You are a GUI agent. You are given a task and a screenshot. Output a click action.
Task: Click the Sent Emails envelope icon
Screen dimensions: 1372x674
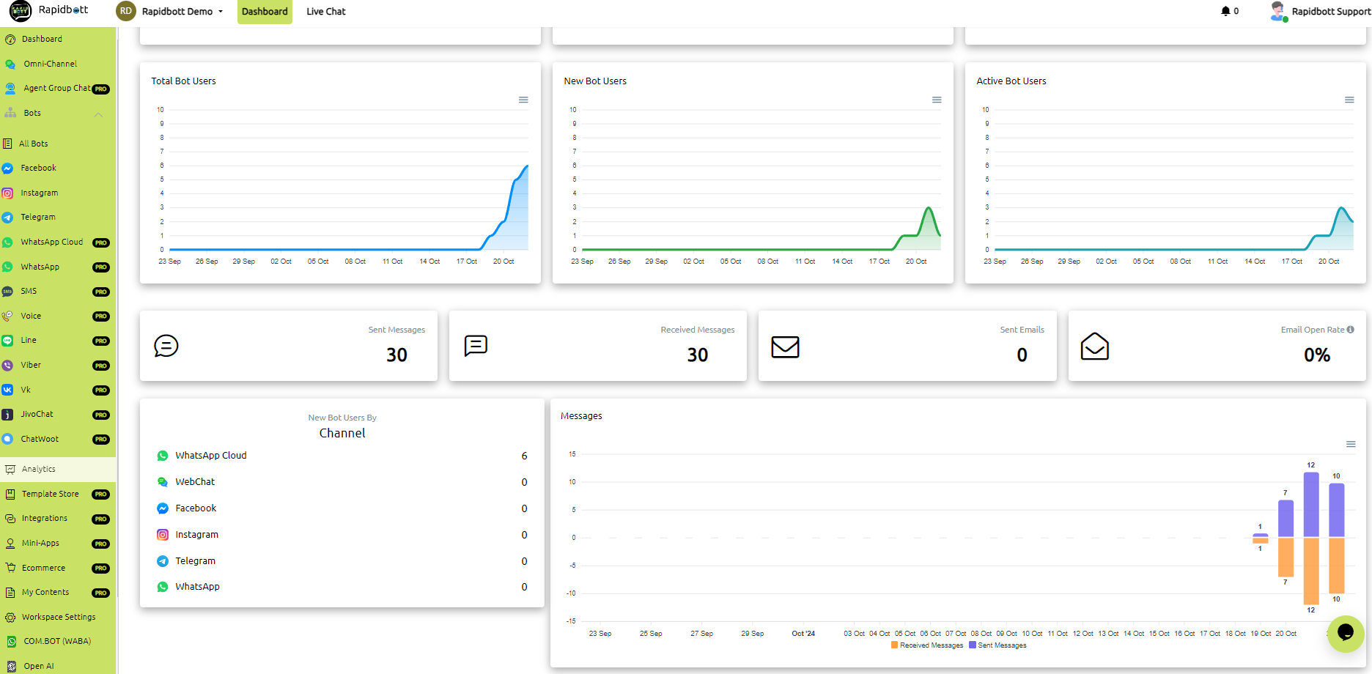pos(785,347)
